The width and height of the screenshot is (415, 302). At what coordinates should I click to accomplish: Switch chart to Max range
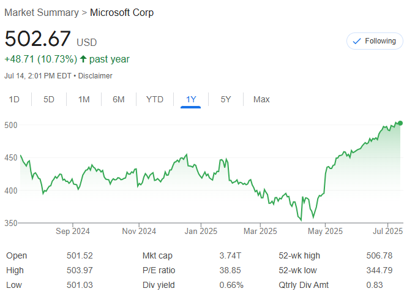pos(261,99)
